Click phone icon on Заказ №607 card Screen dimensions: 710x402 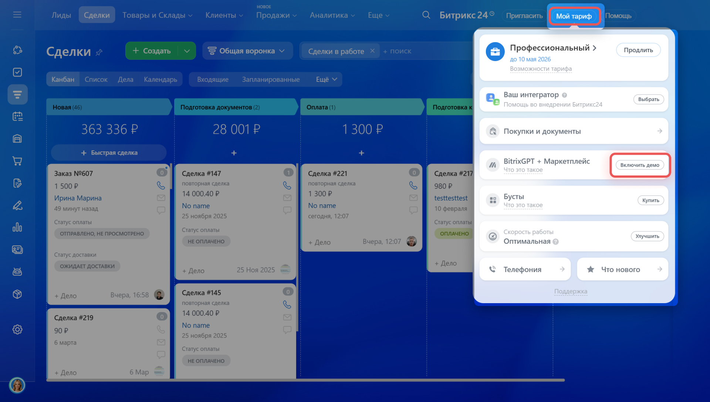point(161,185)
